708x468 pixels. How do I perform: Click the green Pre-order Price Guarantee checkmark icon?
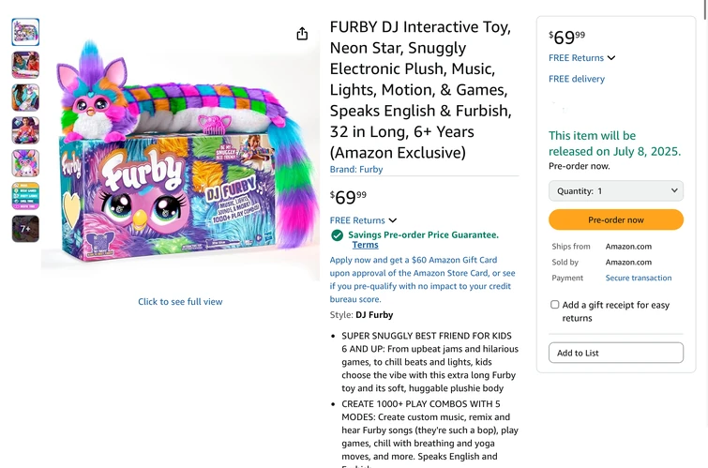337,235
